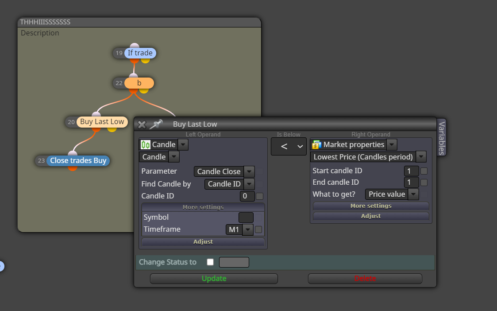Screen dimensions: 497x311
Task: Open the Price value dropdown
Action: (x=413, y=194)
